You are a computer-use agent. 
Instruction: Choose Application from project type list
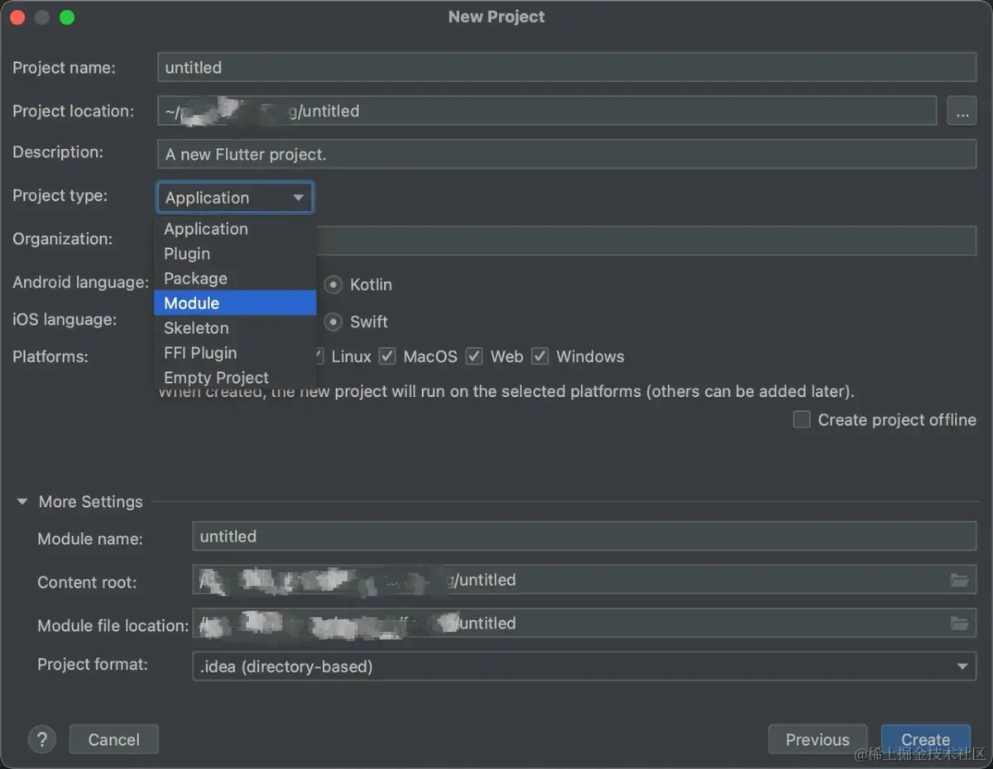point(235,229)
